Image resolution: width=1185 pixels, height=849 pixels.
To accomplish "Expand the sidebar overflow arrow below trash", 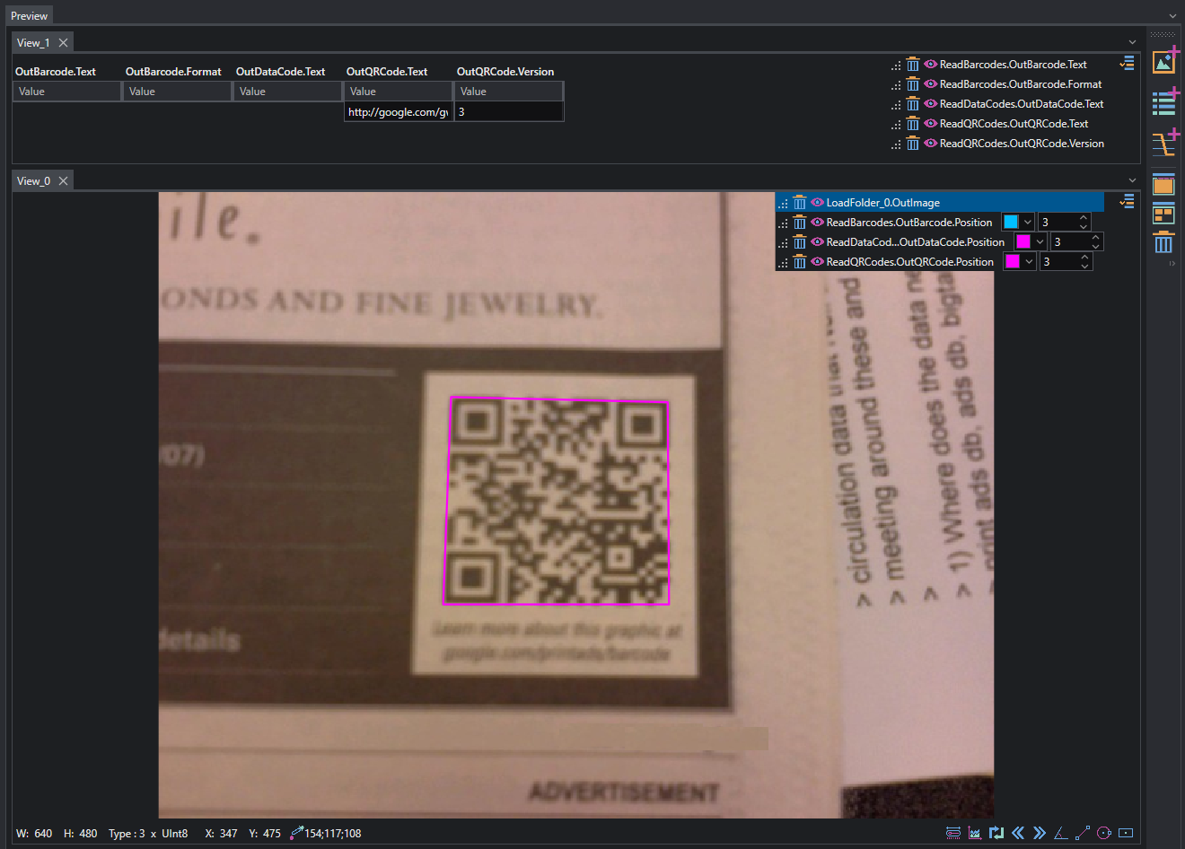I will tap(1172, 264).
